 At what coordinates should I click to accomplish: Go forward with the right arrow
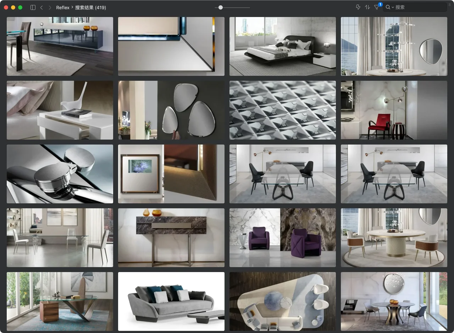[x=50, y=7]
